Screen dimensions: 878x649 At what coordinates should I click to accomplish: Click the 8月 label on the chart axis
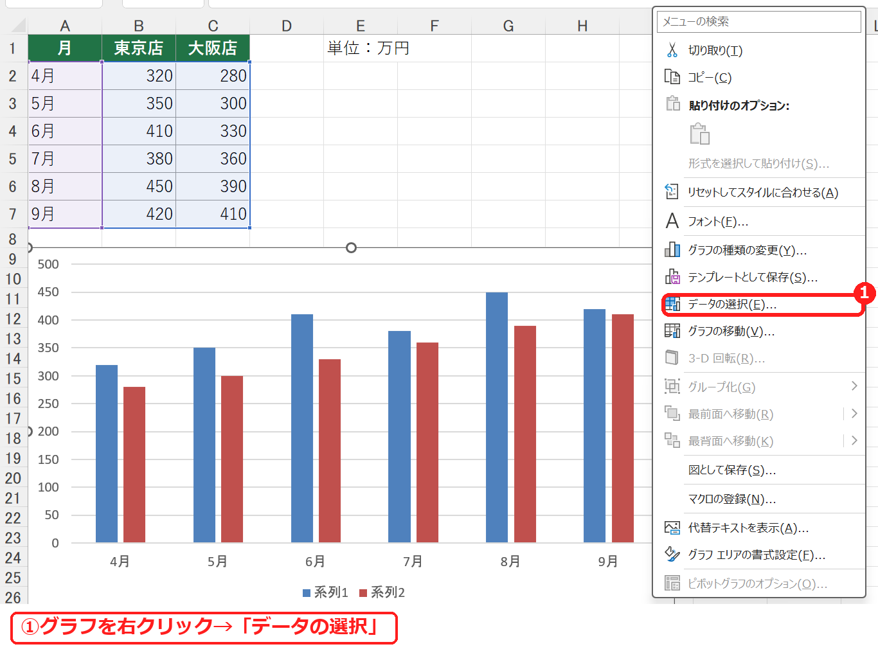pyautogui.click(x=510, y=562)
